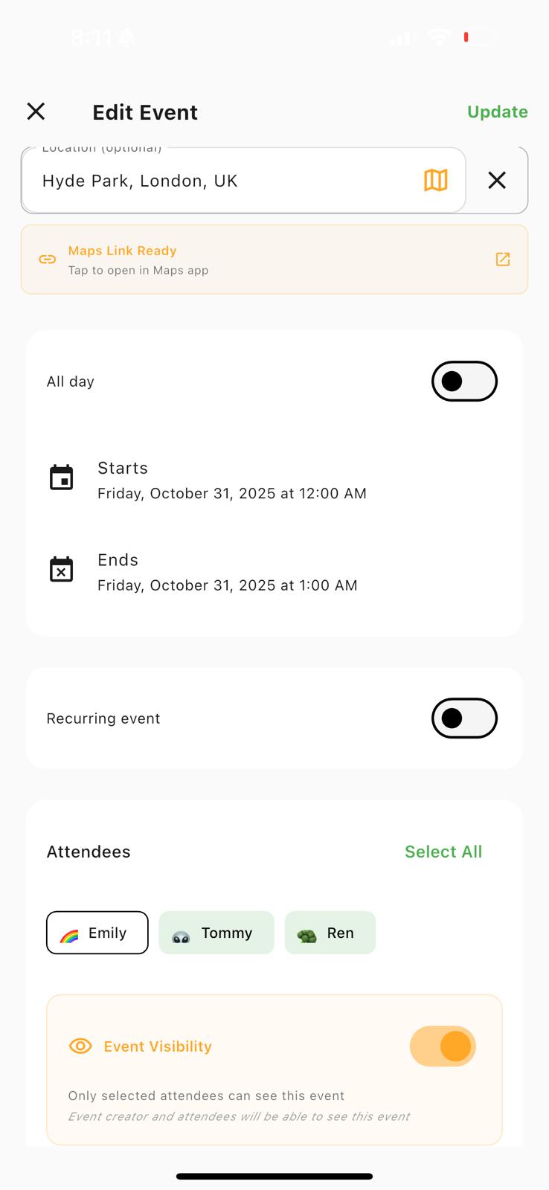Viewport: 549px width, 1190px height.
Task: Enable the All day switch
Action: click(464, 382)
